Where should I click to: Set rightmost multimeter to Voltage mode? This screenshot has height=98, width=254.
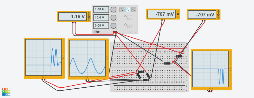pos(218,14)
